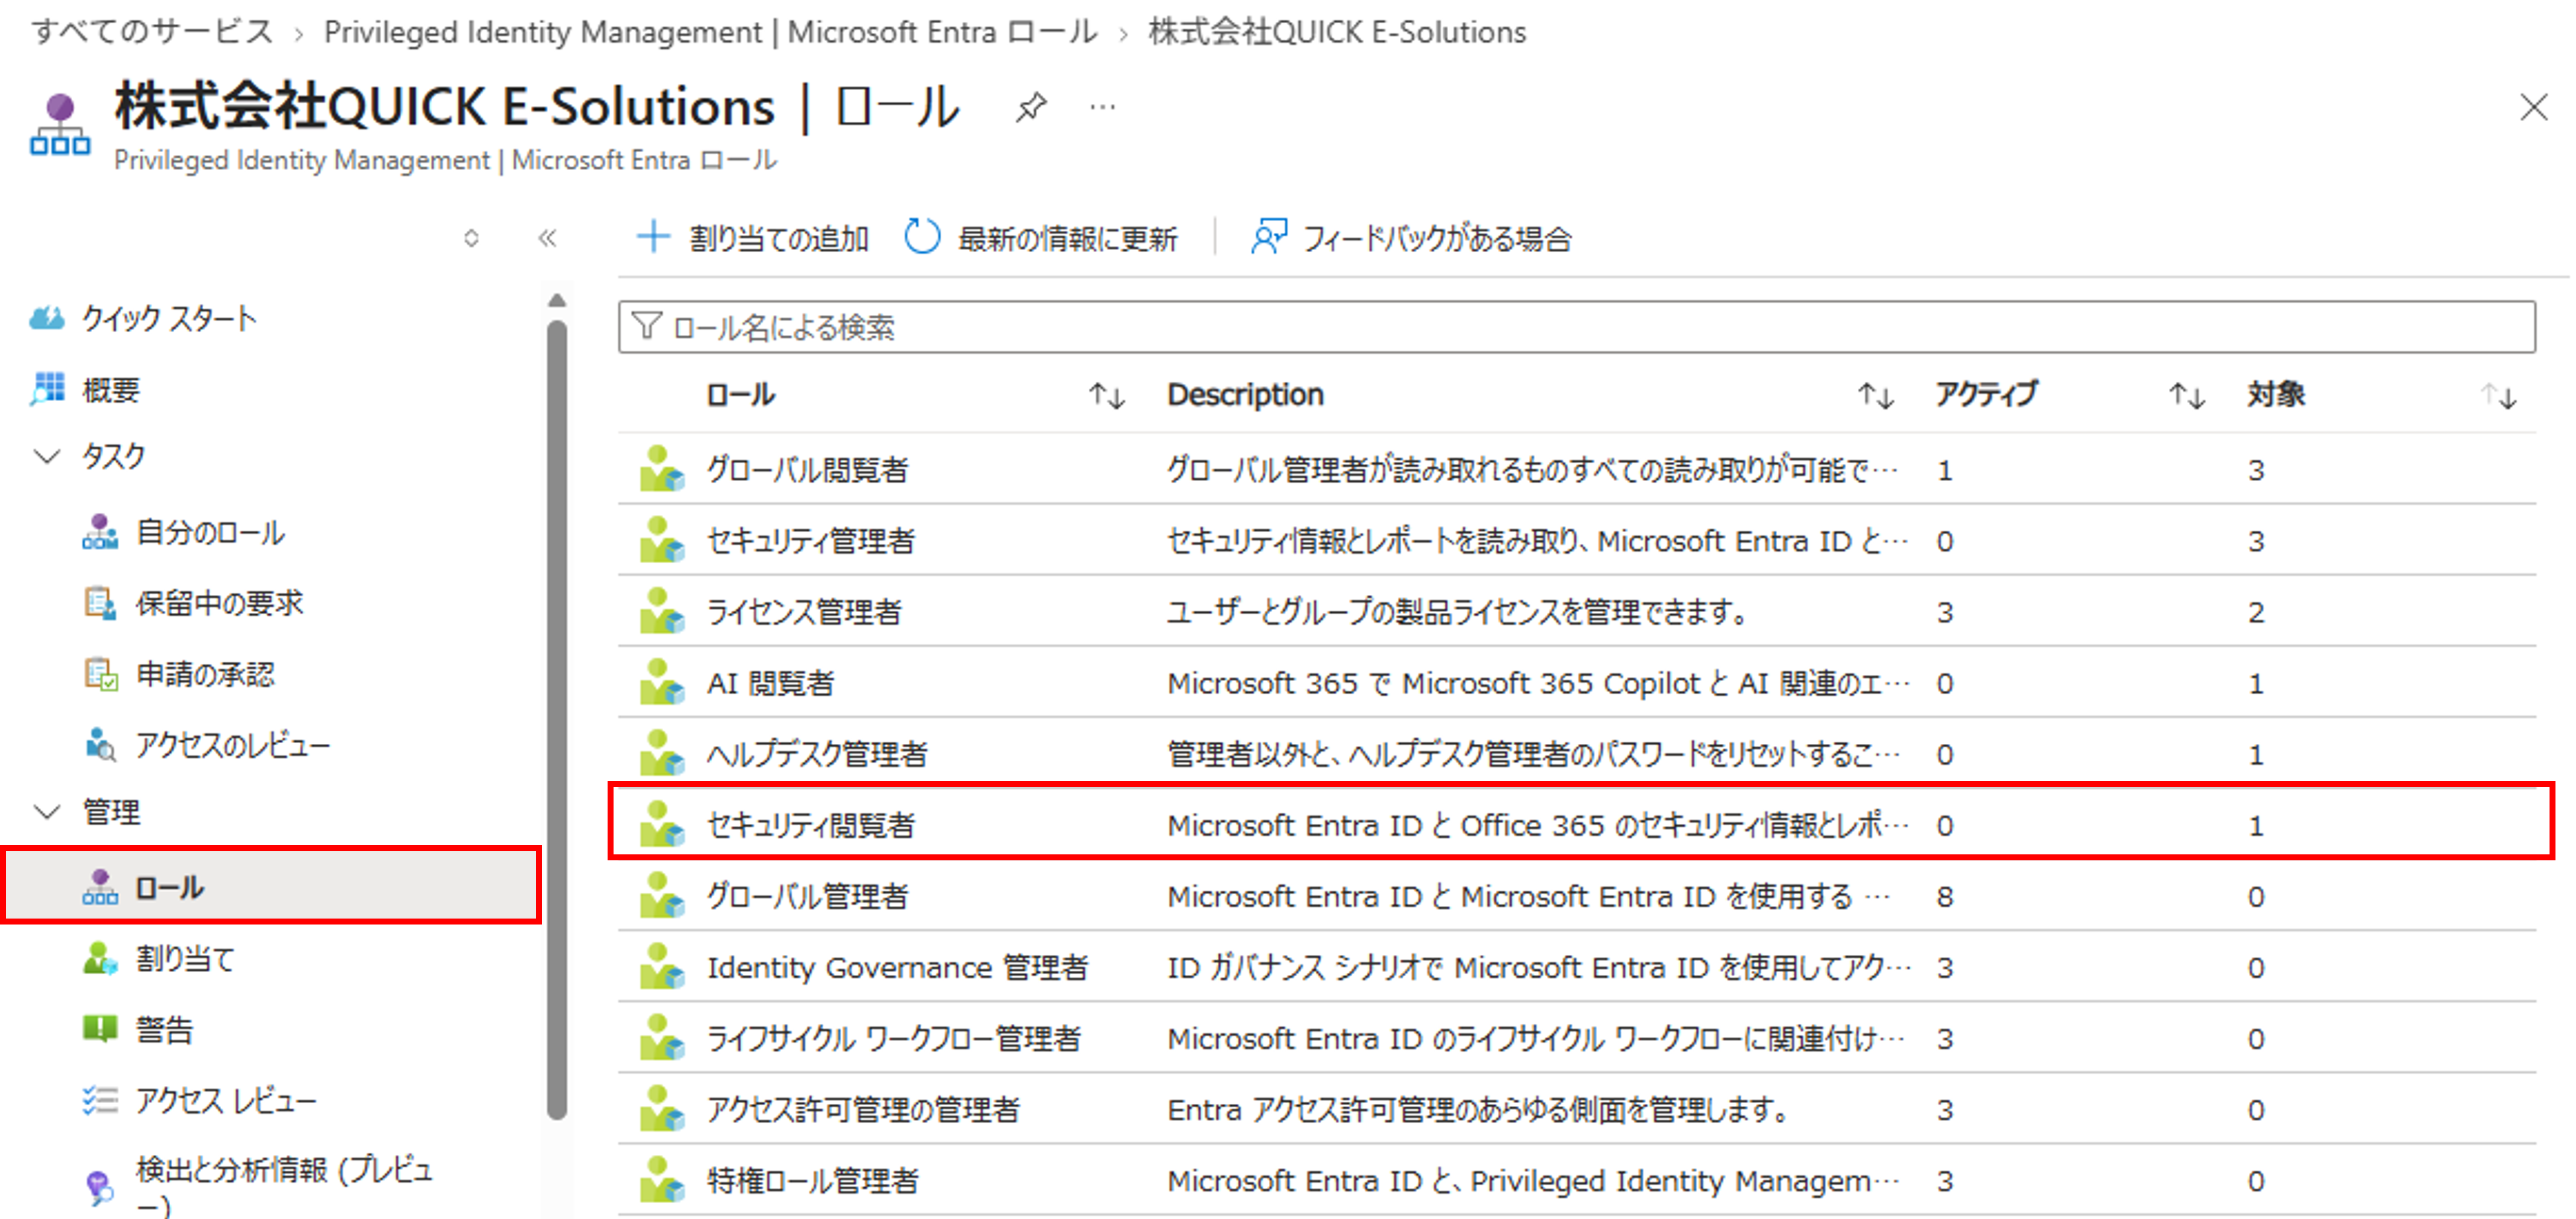Screen dimensions: 2576x1219
Task: Open 概要 in the sidebar
Action: pyautogui.click(x=111, y=389)
